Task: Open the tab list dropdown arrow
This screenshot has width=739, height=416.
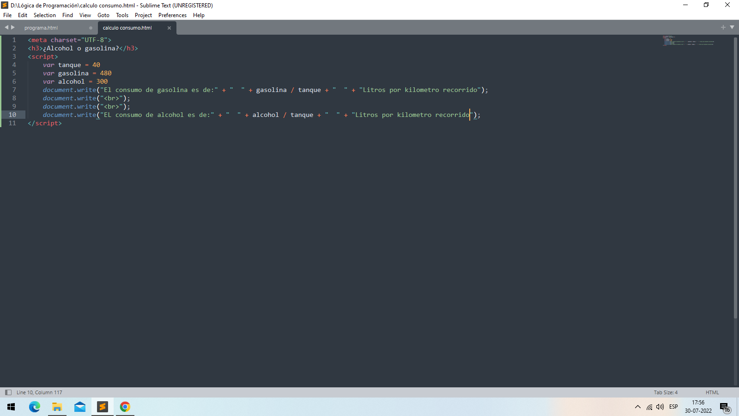Action: pos(732,27)
